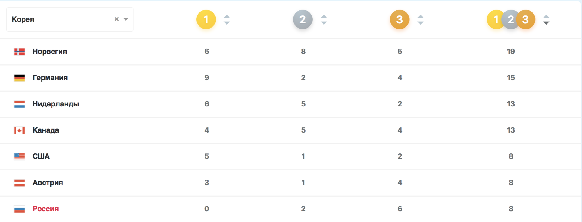The image size is (582, 222).
Task: Toggle sort arrows for total medals column
Action: 546,20
